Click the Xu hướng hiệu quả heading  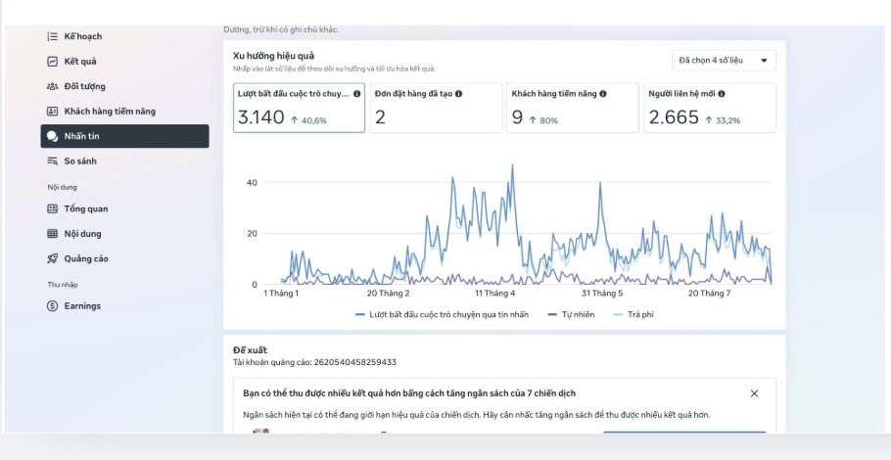click(x=274, y=56)
